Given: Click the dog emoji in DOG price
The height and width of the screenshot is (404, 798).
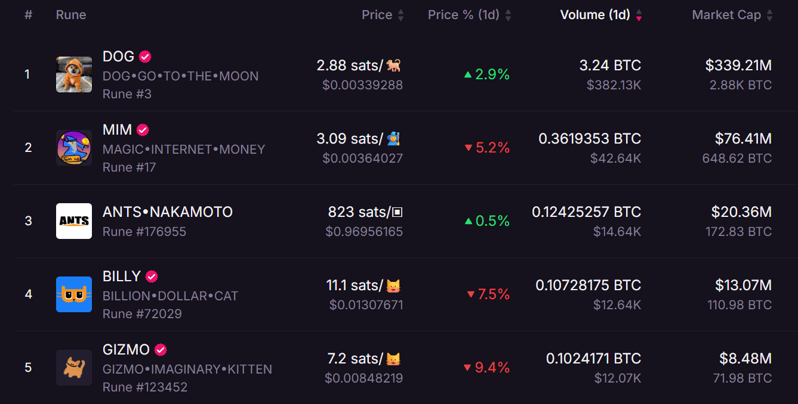Looking at the screenshot, I should coord(394,66).
